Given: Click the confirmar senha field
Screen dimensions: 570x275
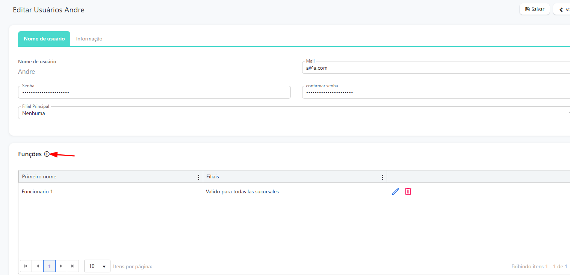Looking at the screenshot, I should (x=436, y=93).
